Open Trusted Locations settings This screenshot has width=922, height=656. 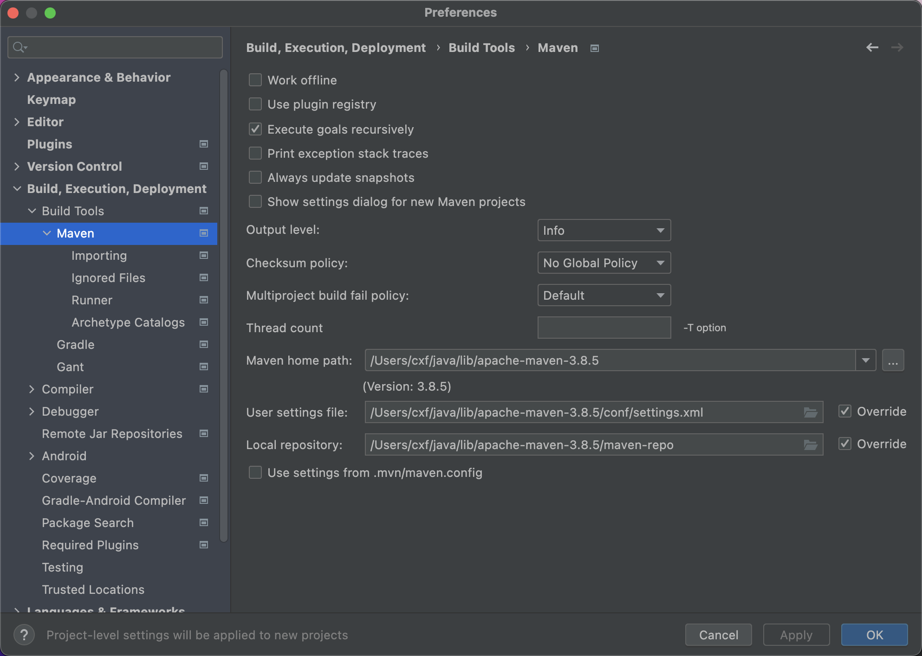tap(93, 589)
